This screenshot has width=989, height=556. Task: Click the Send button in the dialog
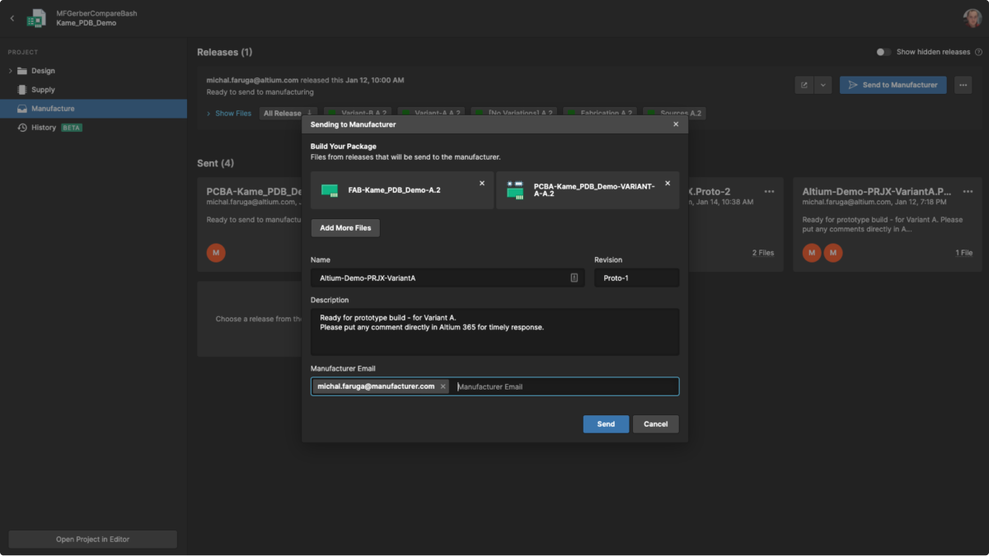click(606, 424)
